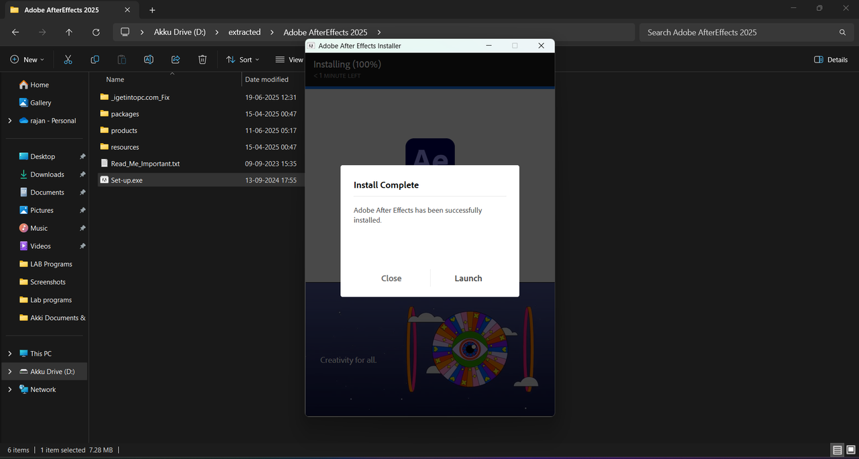This screenshot has height=459, width=859.
Task: Open the Sort dropdown menu
Action: (x=242, y=60)
